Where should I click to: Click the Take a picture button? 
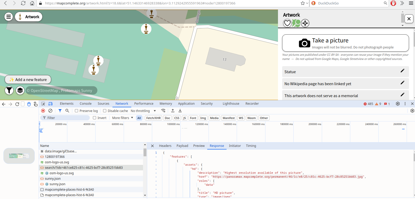click(346, 43)
